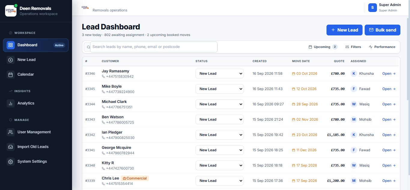Click phone icon next to +447739224900
The width and height of the screenshot is (410, 190).
click(x=103, y=92)
